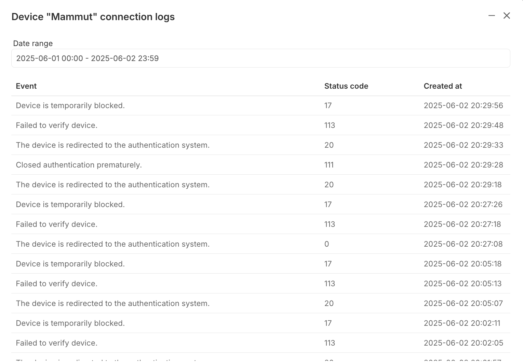
Task: Select the redirected row at 20:29:33
Action: click(x=261, y=145)
